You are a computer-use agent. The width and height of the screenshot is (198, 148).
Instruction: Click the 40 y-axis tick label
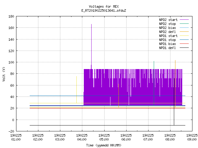pos(12,97)
